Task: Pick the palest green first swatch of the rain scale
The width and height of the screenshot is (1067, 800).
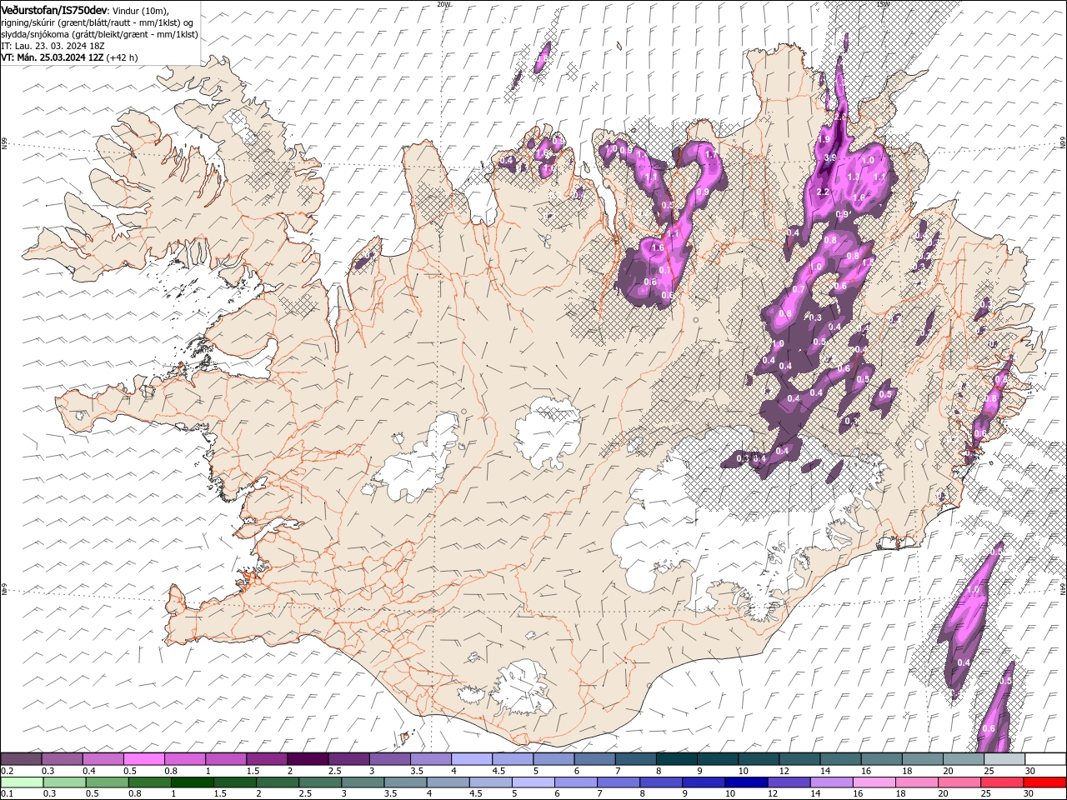Action: tap(22, 782)
